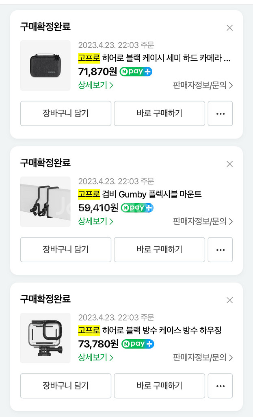Open 판매자정보/문의 for the camera case
The width and height of the screenshot is (253, 417).
[203, 85]
